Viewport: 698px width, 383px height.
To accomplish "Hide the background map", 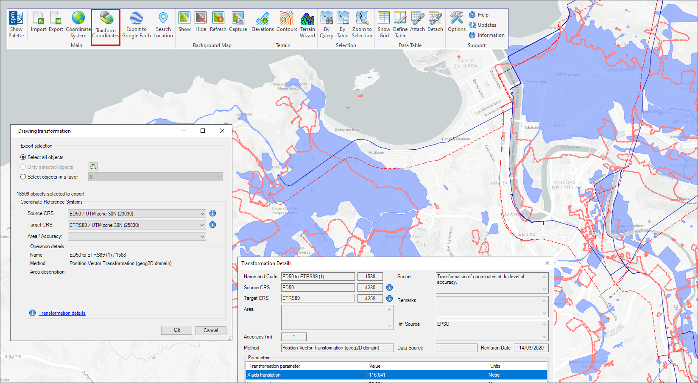I will pos(201,22).
